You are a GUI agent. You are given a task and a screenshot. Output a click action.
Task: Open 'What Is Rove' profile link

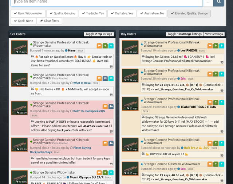click(82, 83)
